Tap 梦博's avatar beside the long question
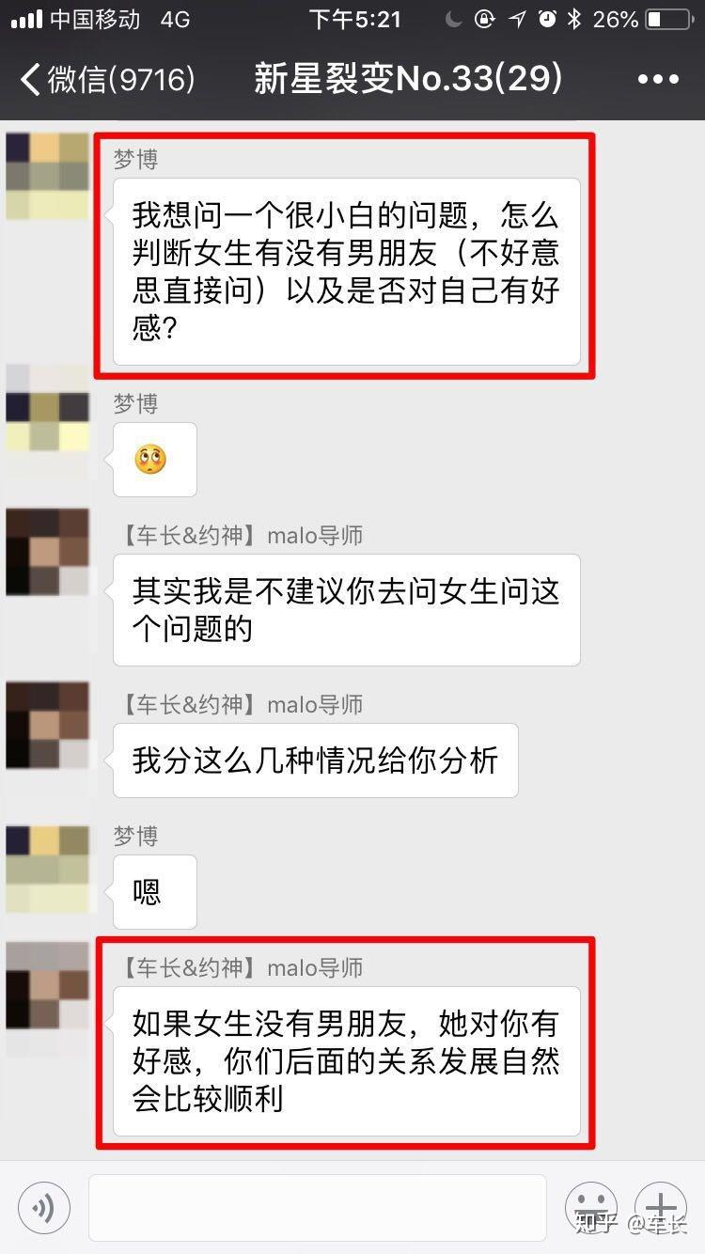 click(x=47, y=176)
